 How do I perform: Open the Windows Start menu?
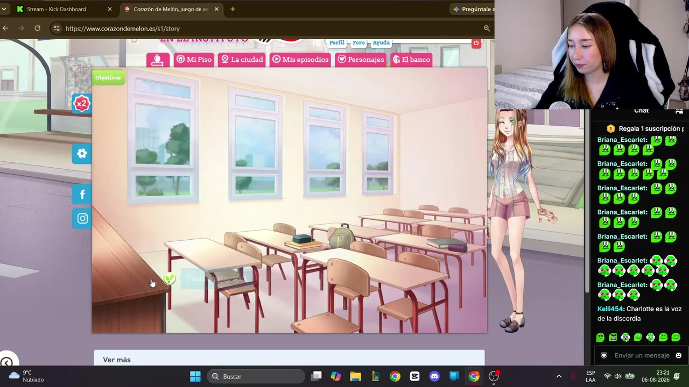coord(195,376)
